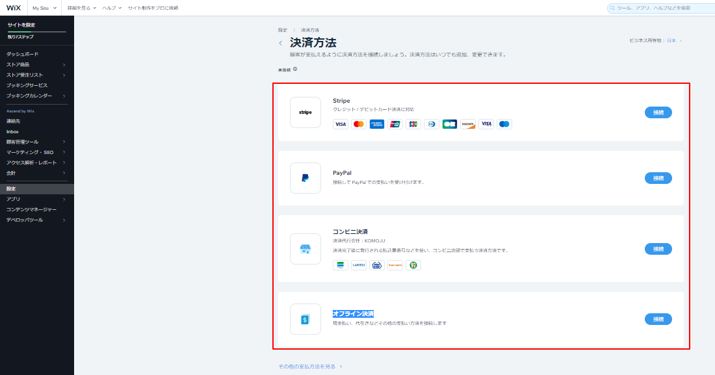Expand the ストア商品 sidebar submenu
Image resolution: width=715 pixels, height=375 pixels.
click(x=64, y=64)
